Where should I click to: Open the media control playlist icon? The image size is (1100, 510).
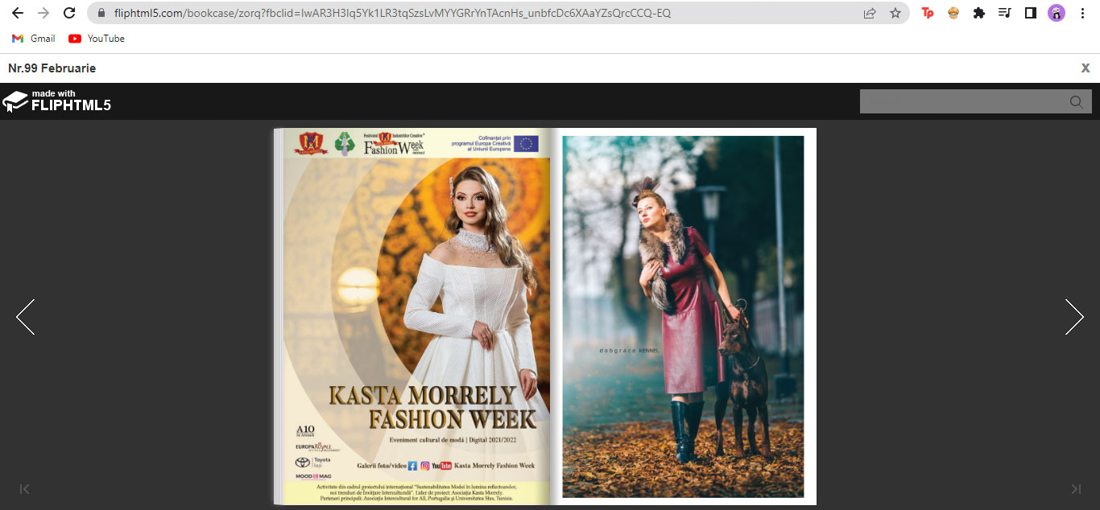click(x=1004, y=13)
